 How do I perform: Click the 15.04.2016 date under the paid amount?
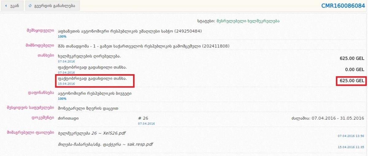[x=66, y=84]
